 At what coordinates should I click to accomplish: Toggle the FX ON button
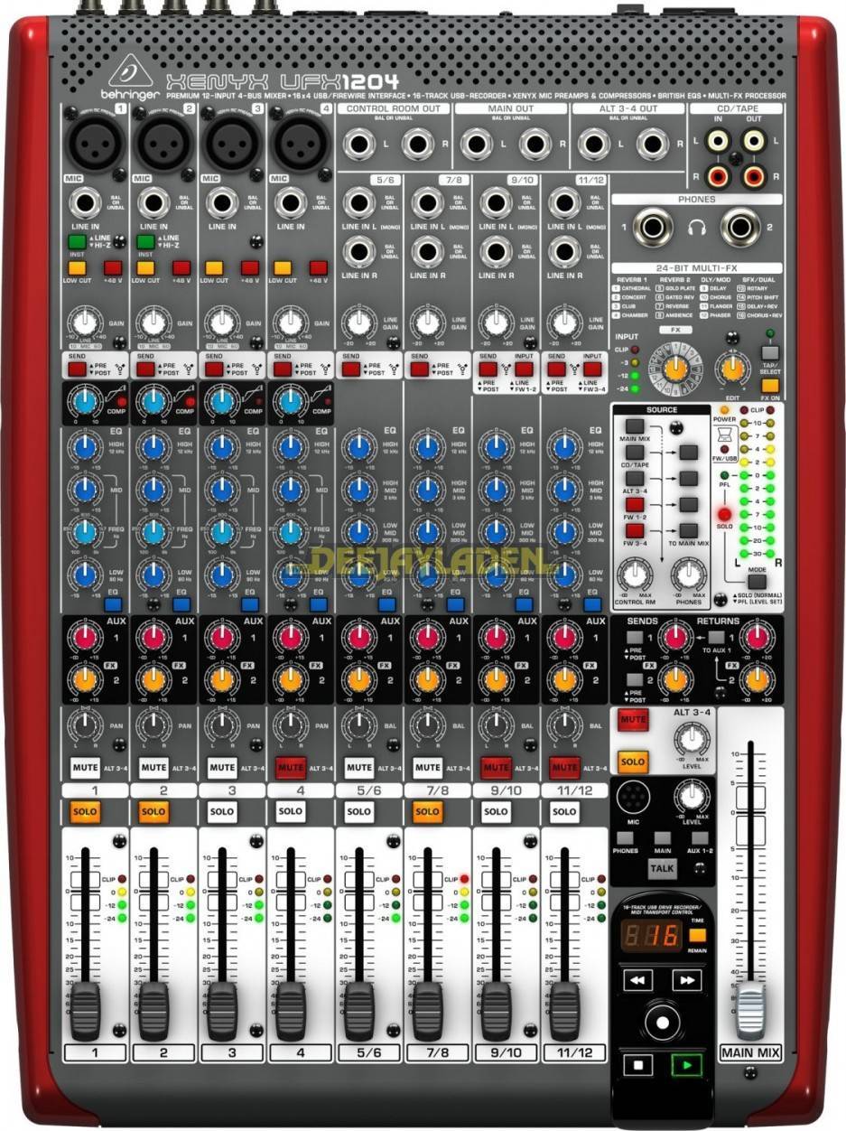(x=770, y=386)
